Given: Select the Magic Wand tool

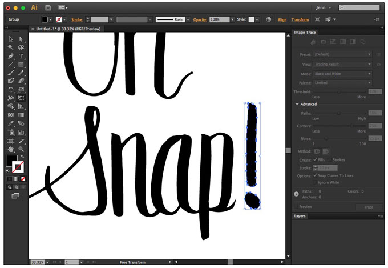Looking at the screenshot, I should 11,47.
